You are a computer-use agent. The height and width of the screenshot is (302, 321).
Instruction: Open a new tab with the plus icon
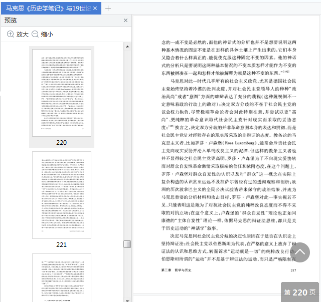click(x=108, y=9)
